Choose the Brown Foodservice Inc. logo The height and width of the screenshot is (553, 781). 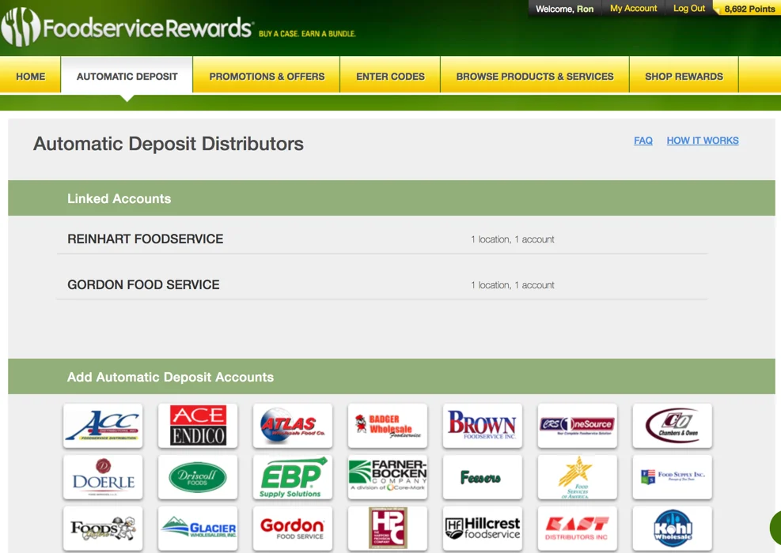coord(483,426)
